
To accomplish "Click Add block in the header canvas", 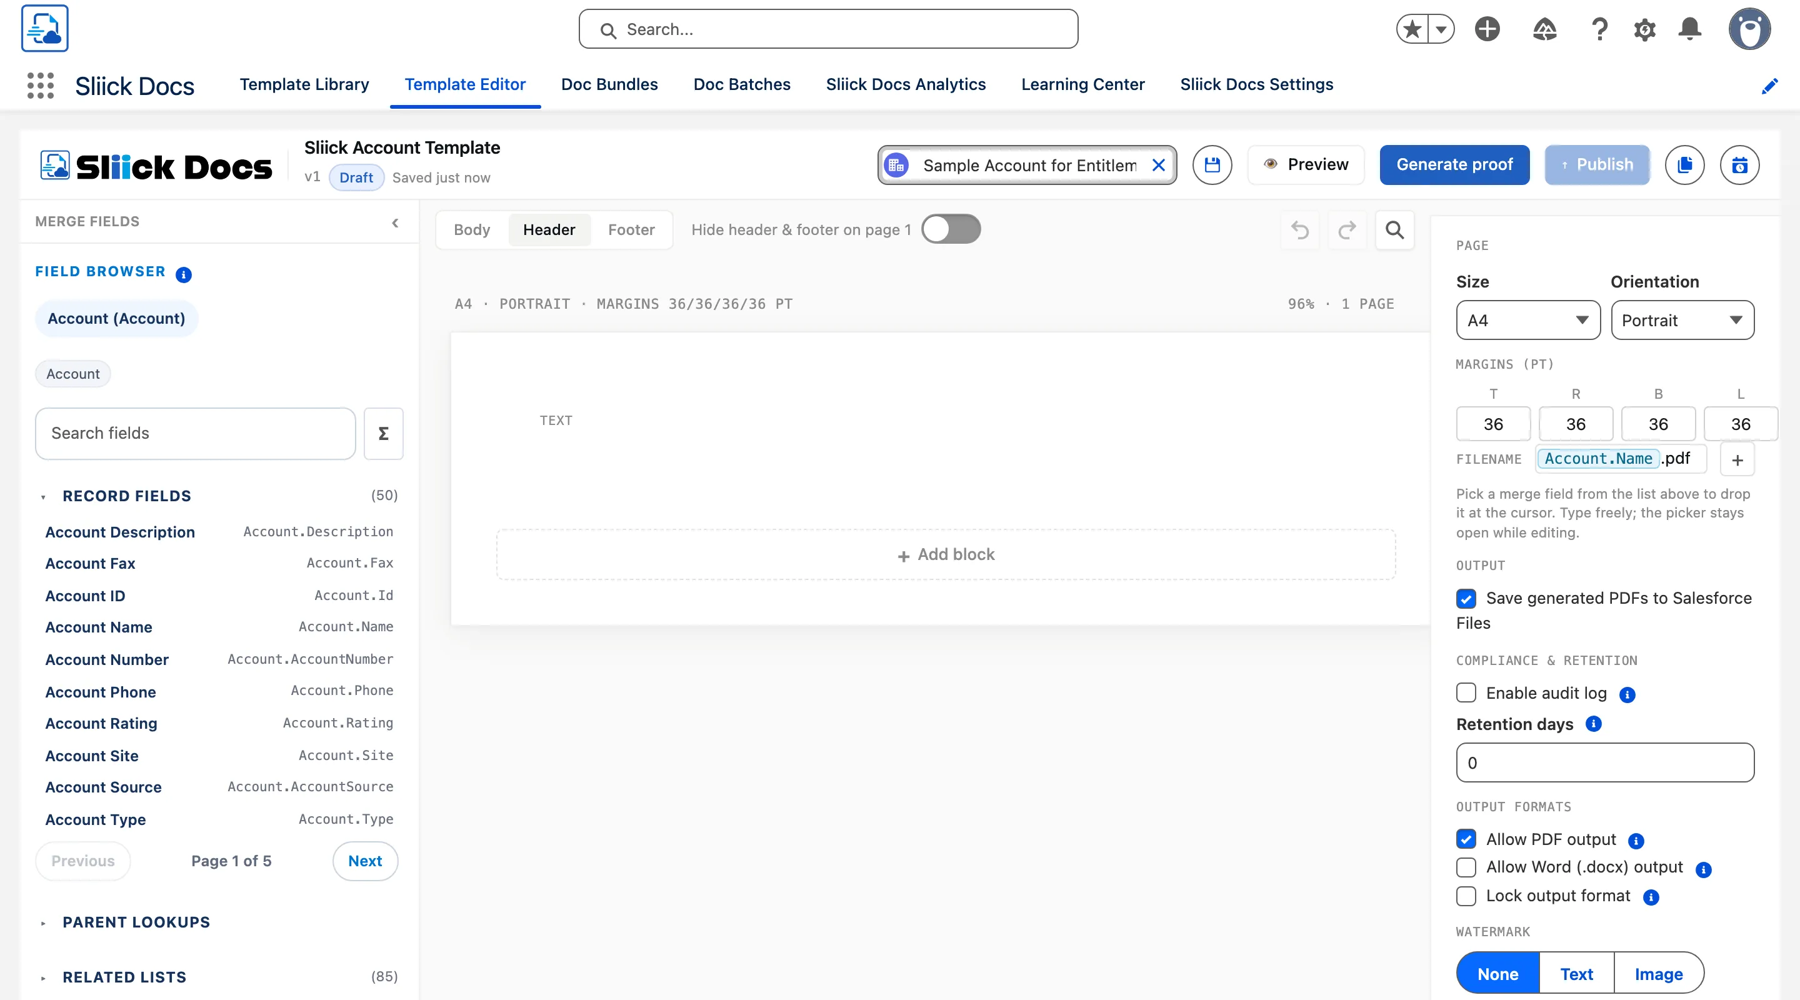I will coord(946,554).
